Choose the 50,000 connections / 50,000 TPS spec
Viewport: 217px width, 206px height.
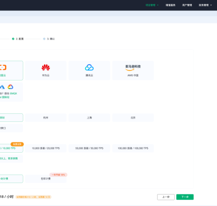pos(89,148)
